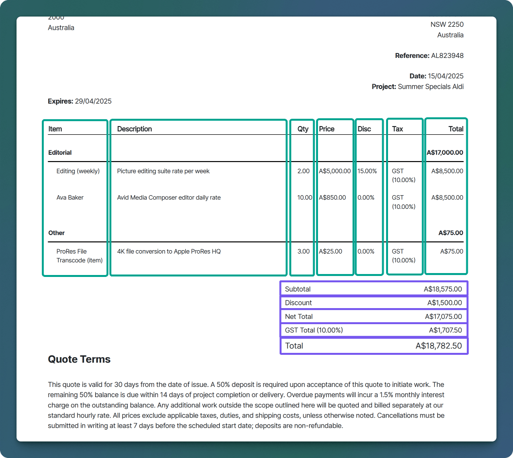The height and width of the screenshot is (458, 513).
Task: Click the Other section total A$75.00
Action: click(451, 233)
